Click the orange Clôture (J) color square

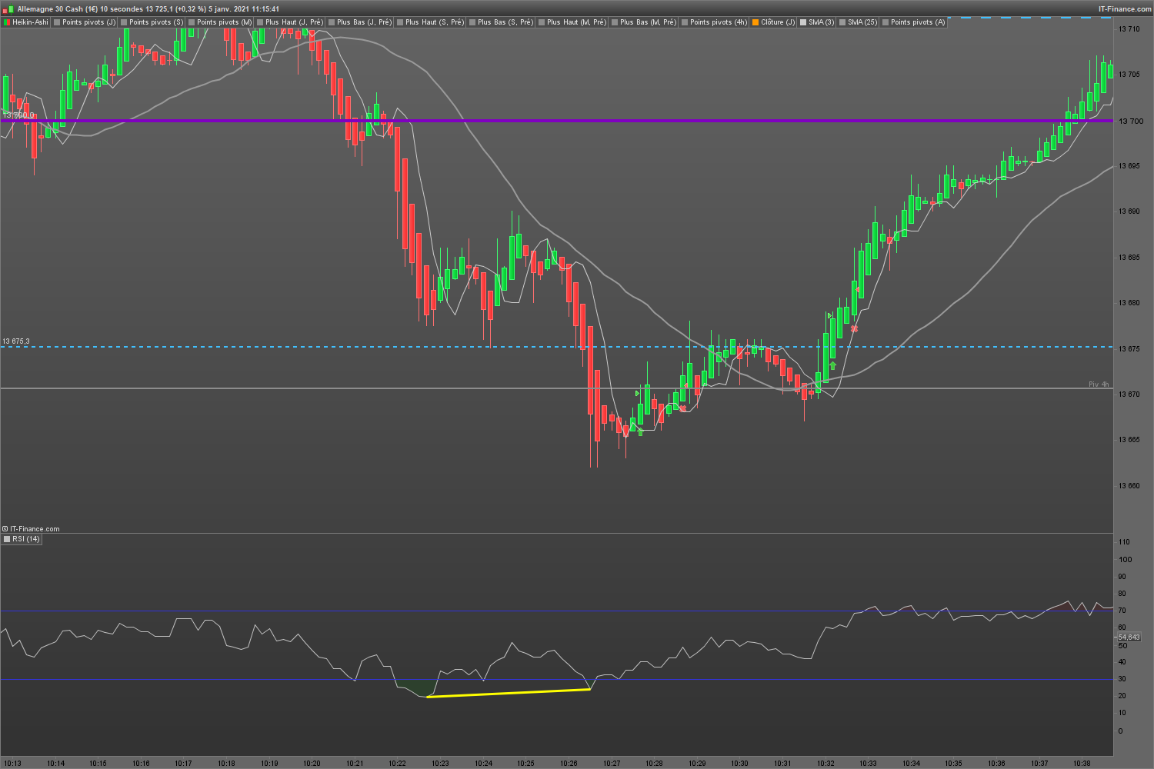pos(755,22)
